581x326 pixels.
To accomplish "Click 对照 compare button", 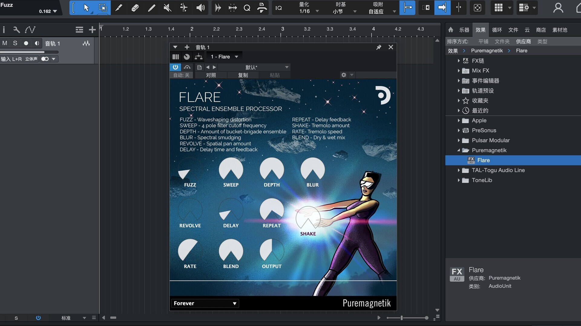I will click(x=211, y=75).
